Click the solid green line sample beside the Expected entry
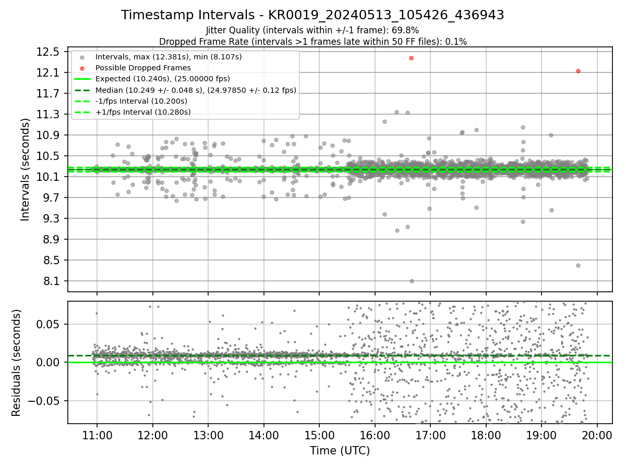The width and height of the screenshot is (626, 469). [x=82, y=79]
